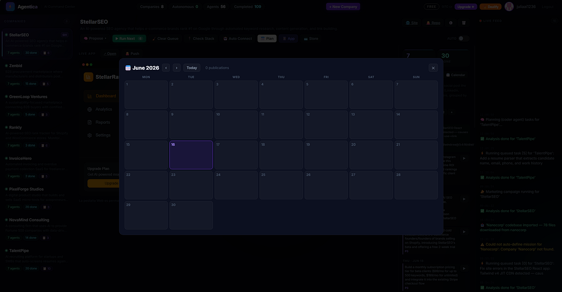Pick June 12 in the calendar
This screenshot has width=562, height=292.
326,125
